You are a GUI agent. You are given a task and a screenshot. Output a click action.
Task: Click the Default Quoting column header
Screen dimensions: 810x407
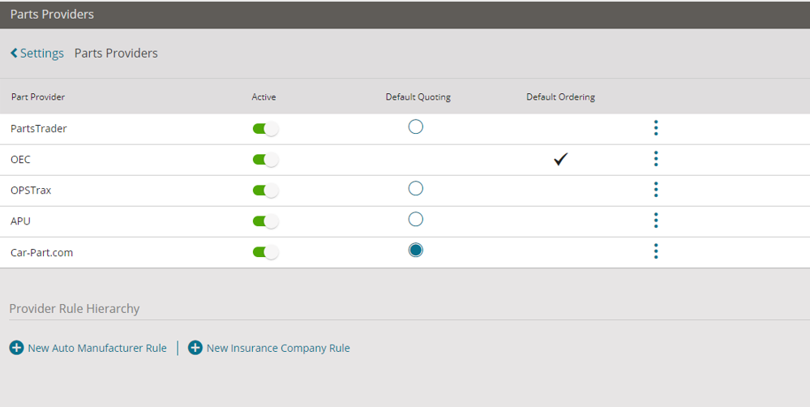[418, 97]
